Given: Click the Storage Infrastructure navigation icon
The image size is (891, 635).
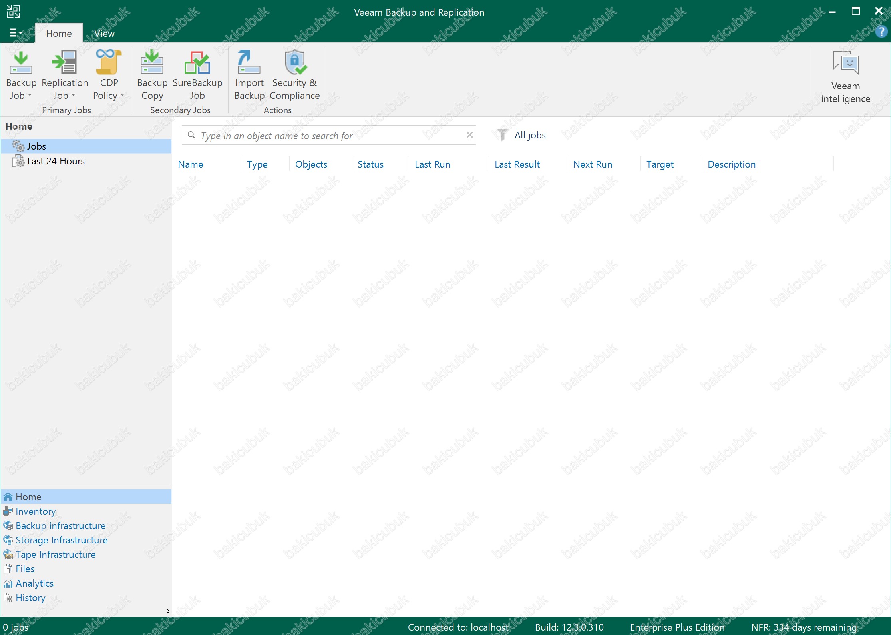Looking at the screenshot, I should (x=8, y=540).
